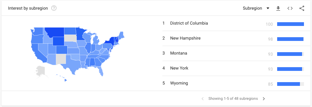Download subregion data as CSV
The height and width of the screenshot is (107, 312).
click(278, 8)
